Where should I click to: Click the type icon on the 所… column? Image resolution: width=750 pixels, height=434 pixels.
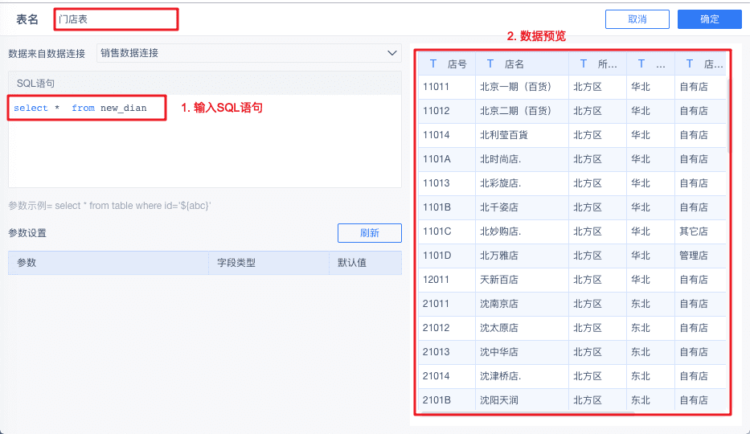point(584,63)
